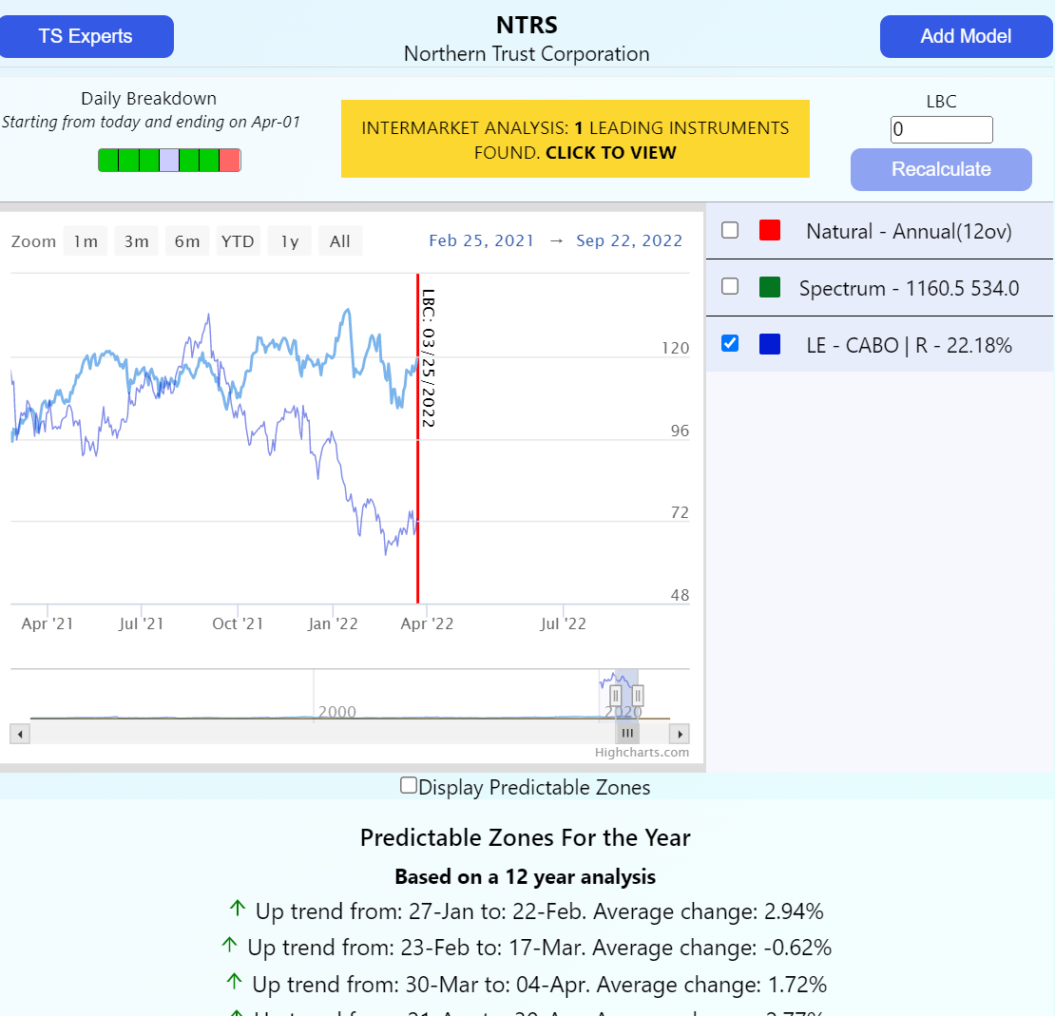
Task: Click inside the LBC input field
Action: click(940, 129)
